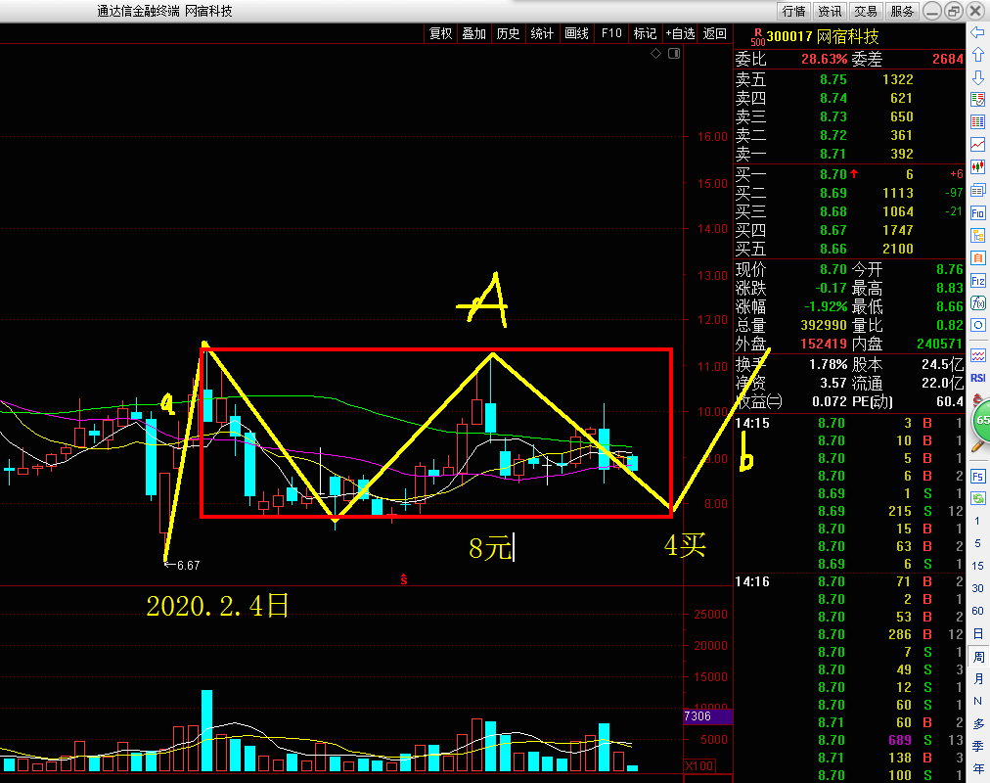Click the up arrow icon in right sidebar
The image size is (990, 783).
point(977,55)
